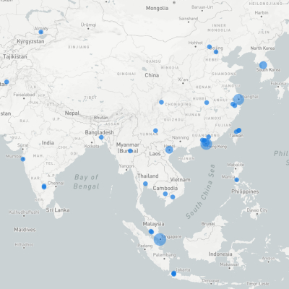This screenshot has height=289, width=289.
Task: Select the Manila marker
Action: click(237, 180)
